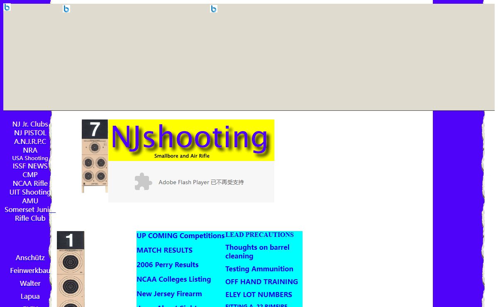Open the NCAA Rifle link
The width and height of the screenshot is (498, 307).
30,183
